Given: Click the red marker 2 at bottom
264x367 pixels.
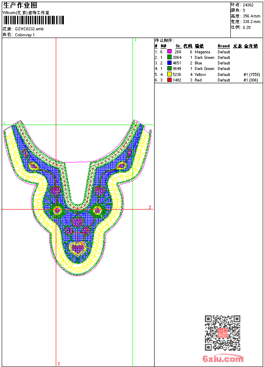Looking at the screenshot, I should click(x=59, y=364).
